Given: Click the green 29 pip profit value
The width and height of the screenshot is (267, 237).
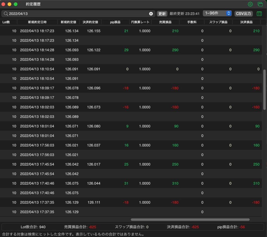Looking at the screenshot, I should pos(126,50).
